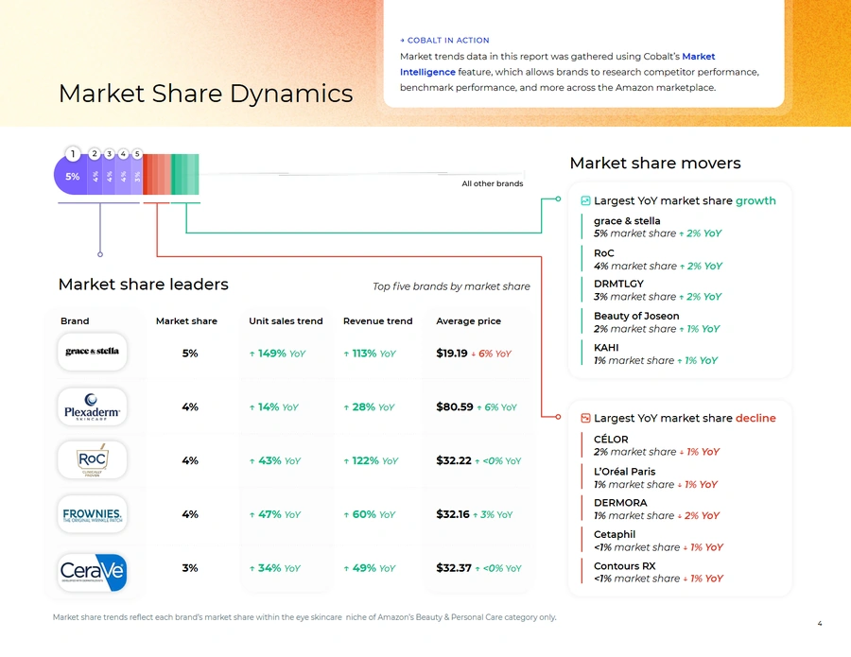851x657 pixels.
Task: Click Contours RX in the decline list
Action: pyautogui.click(x=625, y=566)
